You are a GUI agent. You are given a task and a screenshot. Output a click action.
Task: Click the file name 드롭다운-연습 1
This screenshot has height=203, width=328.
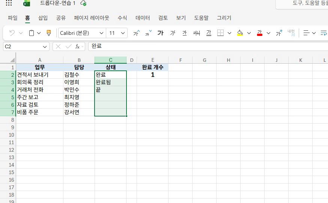(58, 3)
